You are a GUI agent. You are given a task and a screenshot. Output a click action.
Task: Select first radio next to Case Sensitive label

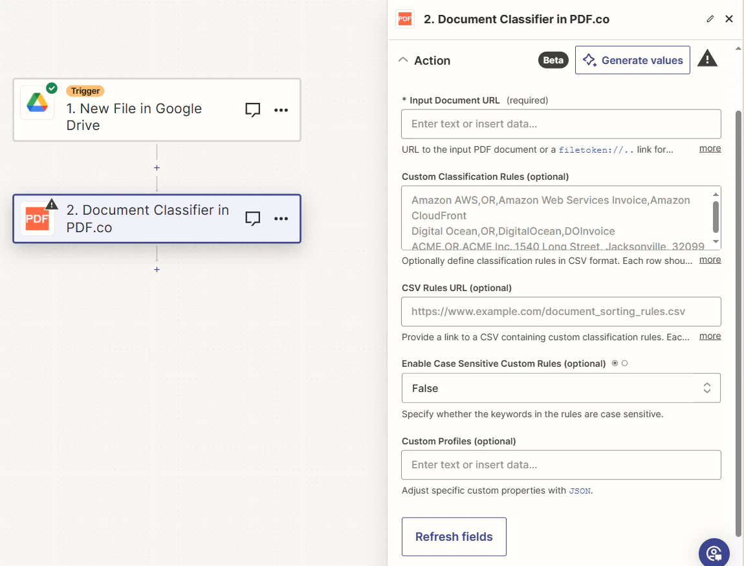(x=615, y=364)
